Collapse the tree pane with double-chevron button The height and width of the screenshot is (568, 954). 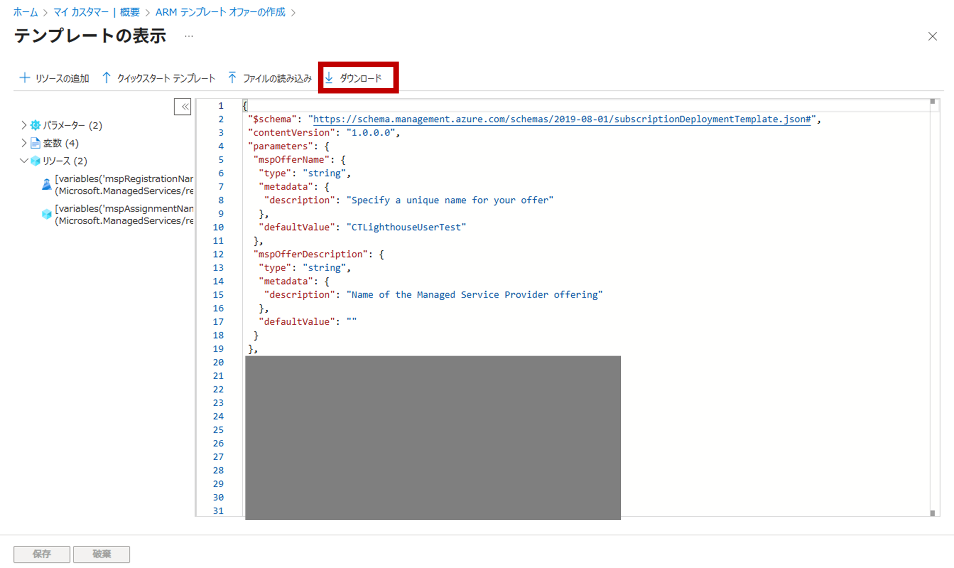pos(183,107)
